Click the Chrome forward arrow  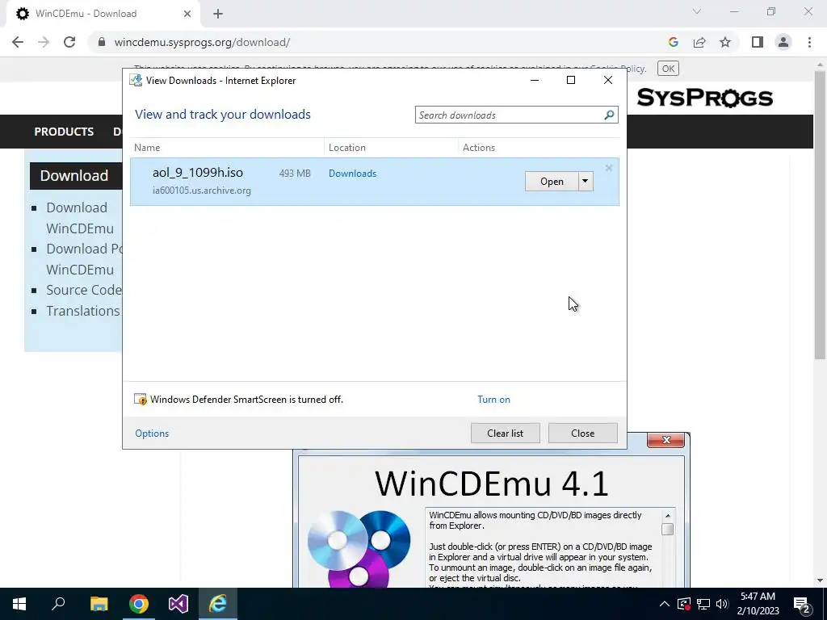(44, 42)
